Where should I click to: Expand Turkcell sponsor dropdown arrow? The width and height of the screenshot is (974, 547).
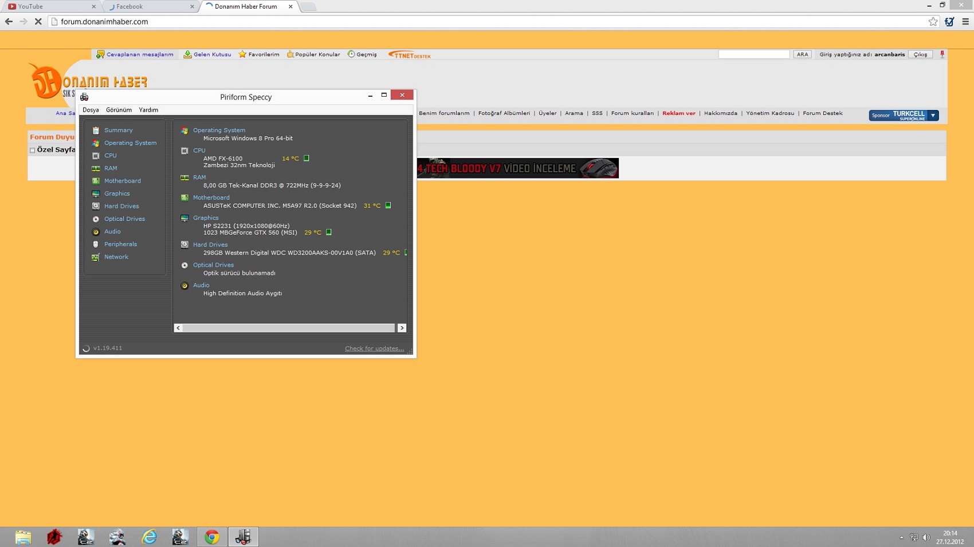[933, 115]
